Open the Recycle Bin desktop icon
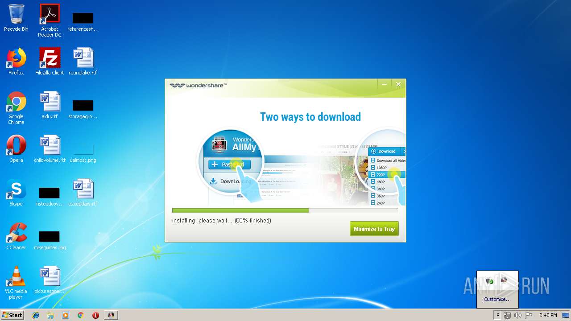The width and height of the screenshot is (571, 321). pyautogui.click(x=16, y=18)
